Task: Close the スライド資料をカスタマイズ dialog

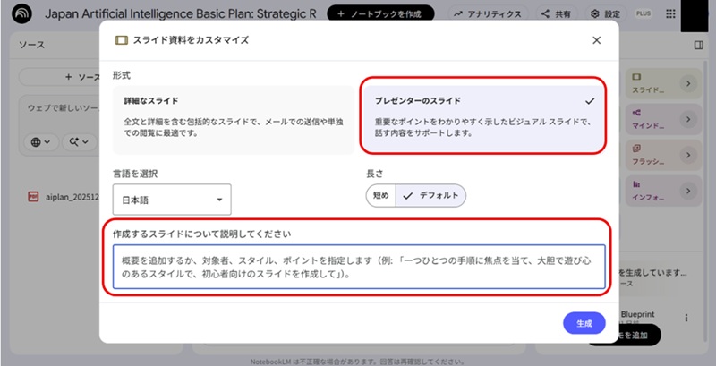Action: pyautogui.click(x=596, y=40)
